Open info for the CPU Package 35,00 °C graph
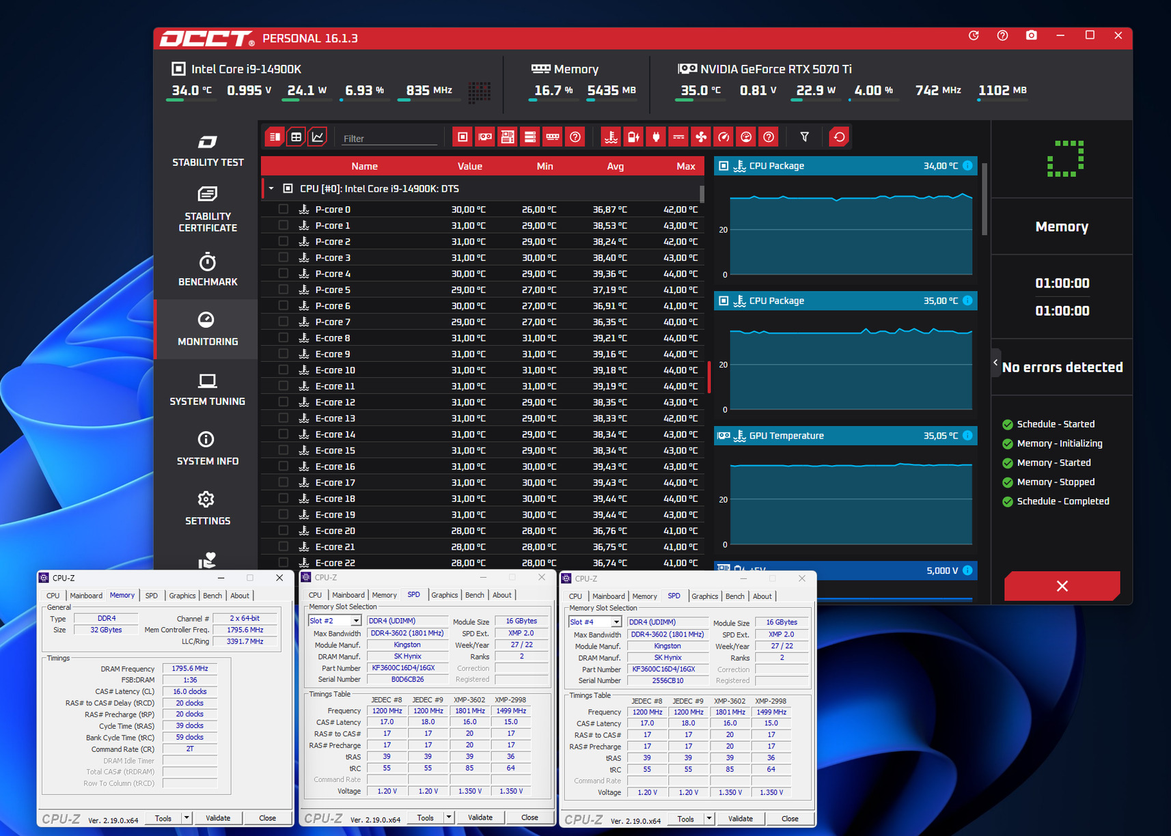1171x836 pixels. click(967, 301)
